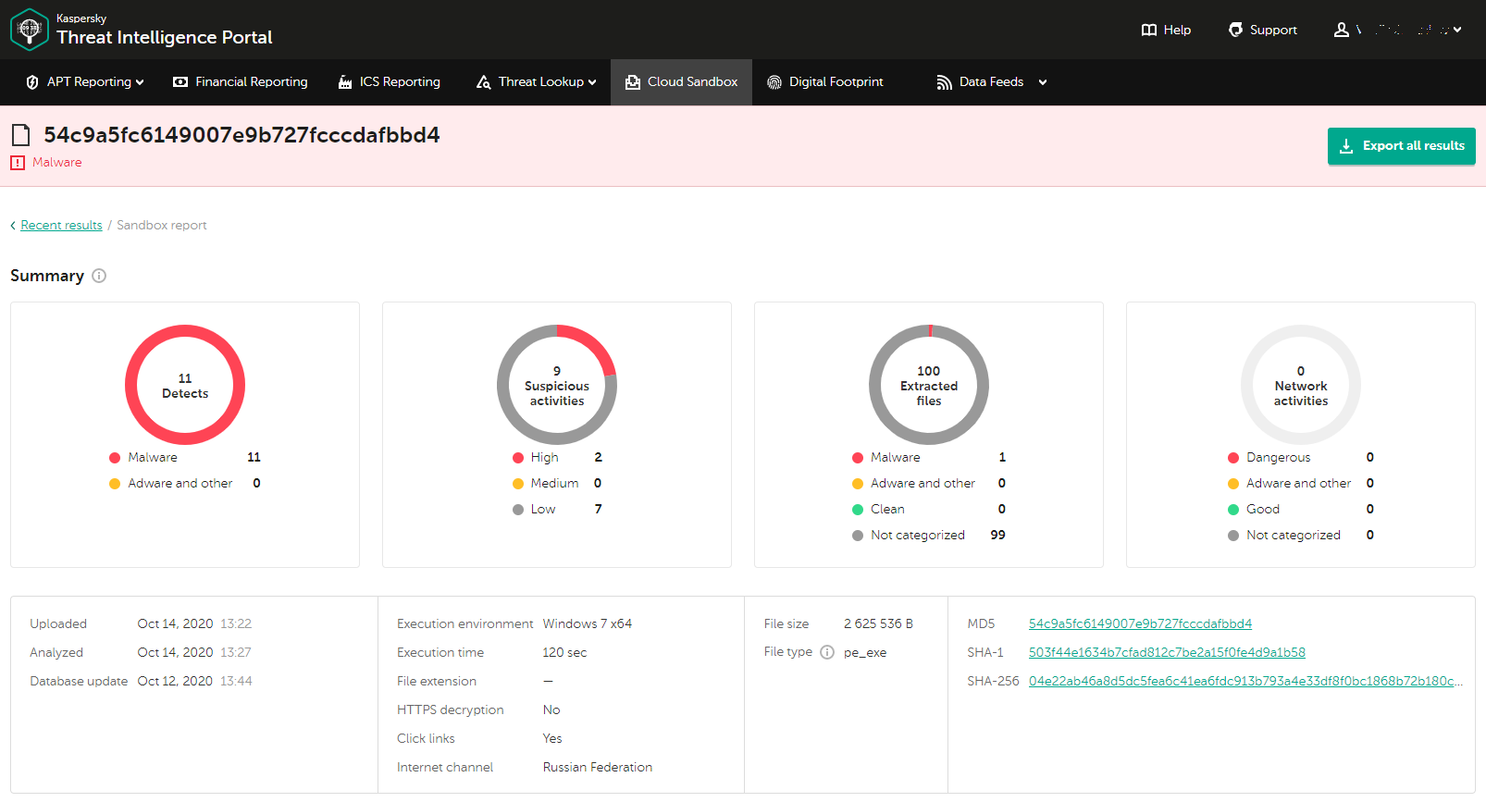
Task: Open the Recent results link
Action: point(61,226)
